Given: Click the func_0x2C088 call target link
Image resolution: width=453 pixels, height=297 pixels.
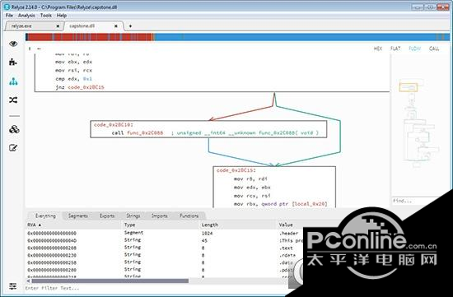Looking at the screenshot, I should pyautogui.click(x=145, y=132).
